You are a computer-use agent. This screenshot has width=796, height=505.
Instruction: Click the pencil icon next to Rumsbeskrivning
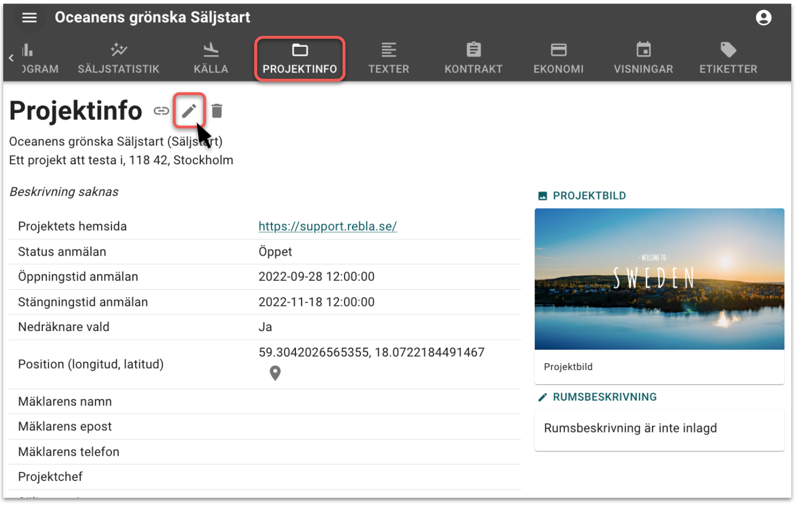[x=543, y=397]
